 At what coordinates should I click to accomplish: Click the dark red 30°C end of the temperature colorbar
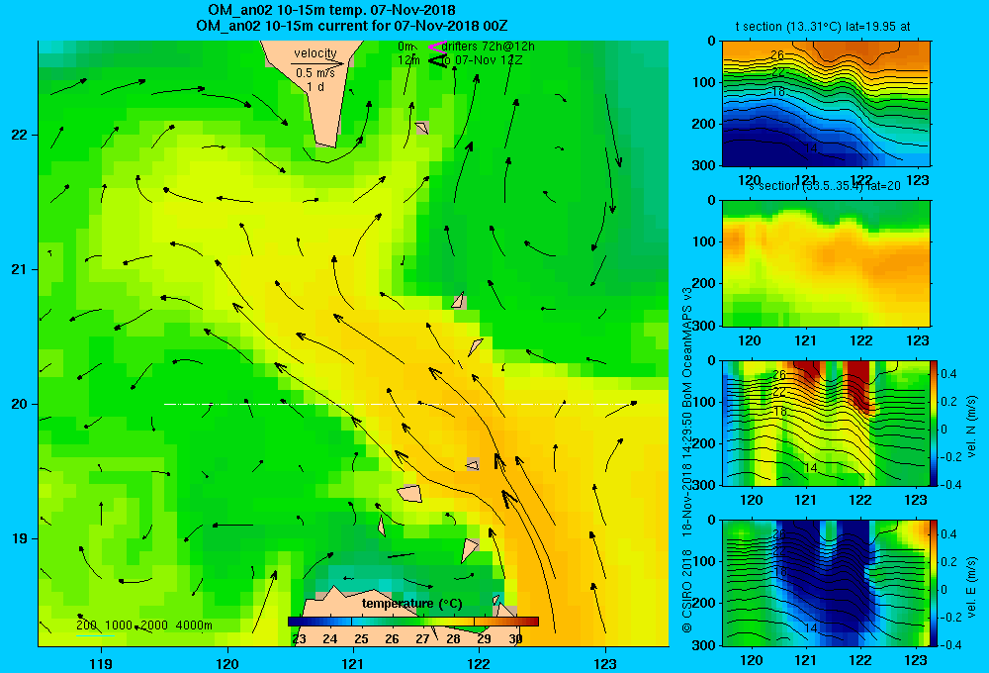tap(532, 622)
